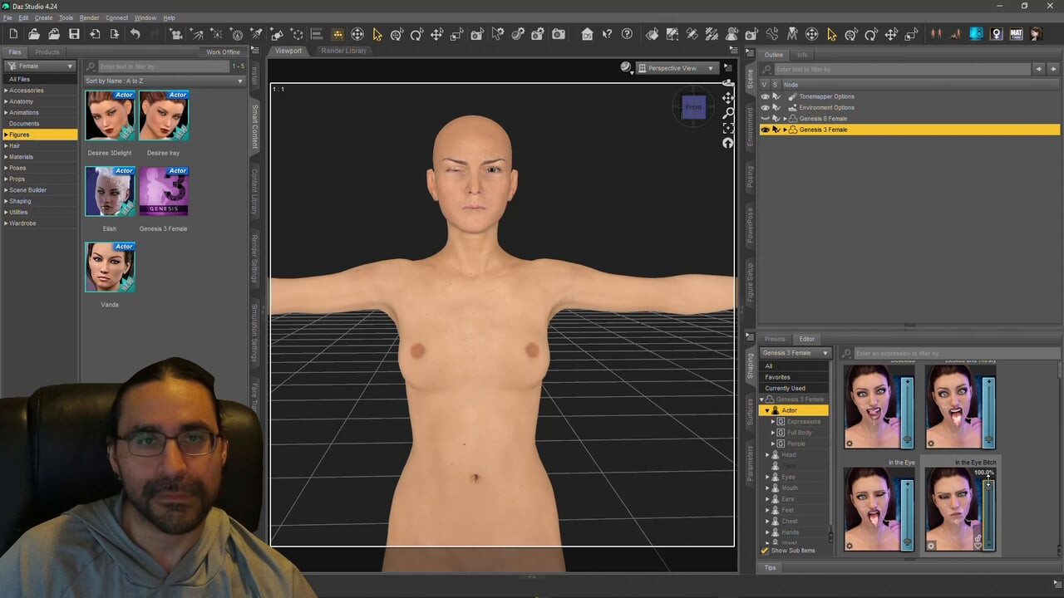
Task: Click the character portrait icon at toolbar end
Action: 1037,34
